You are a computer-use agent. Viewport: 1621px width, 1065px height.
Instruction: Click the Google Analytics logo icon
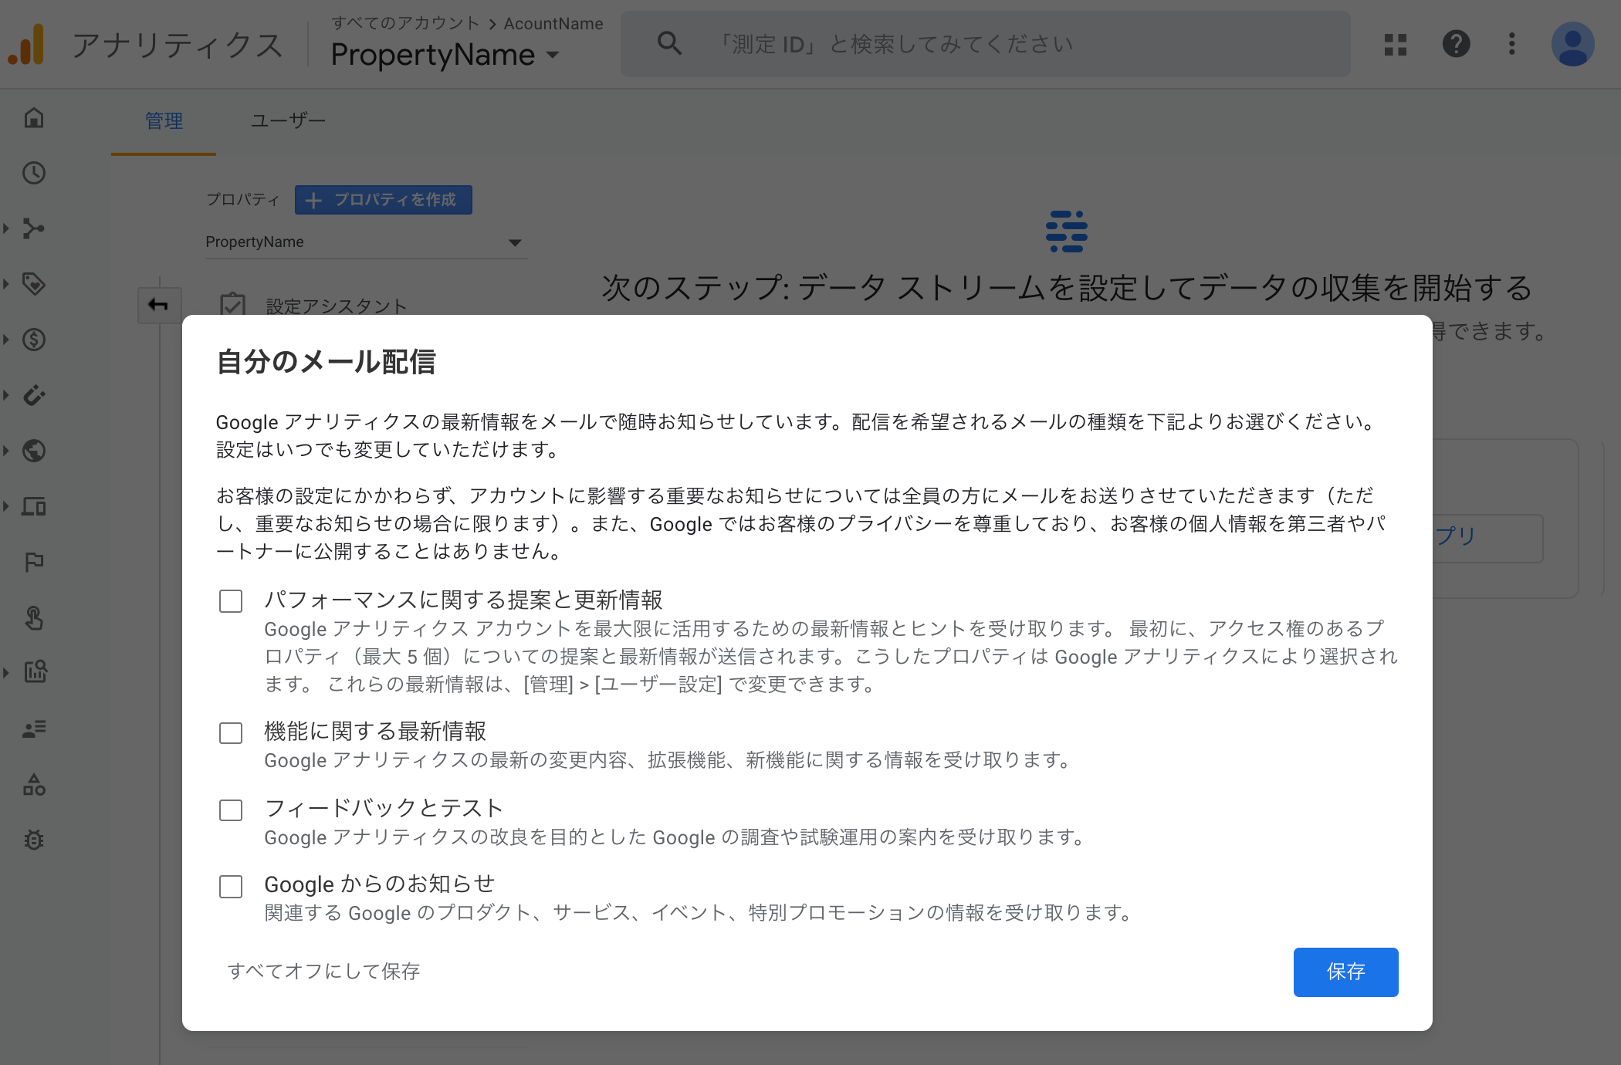pyautogui.click(x=26, y=45)
